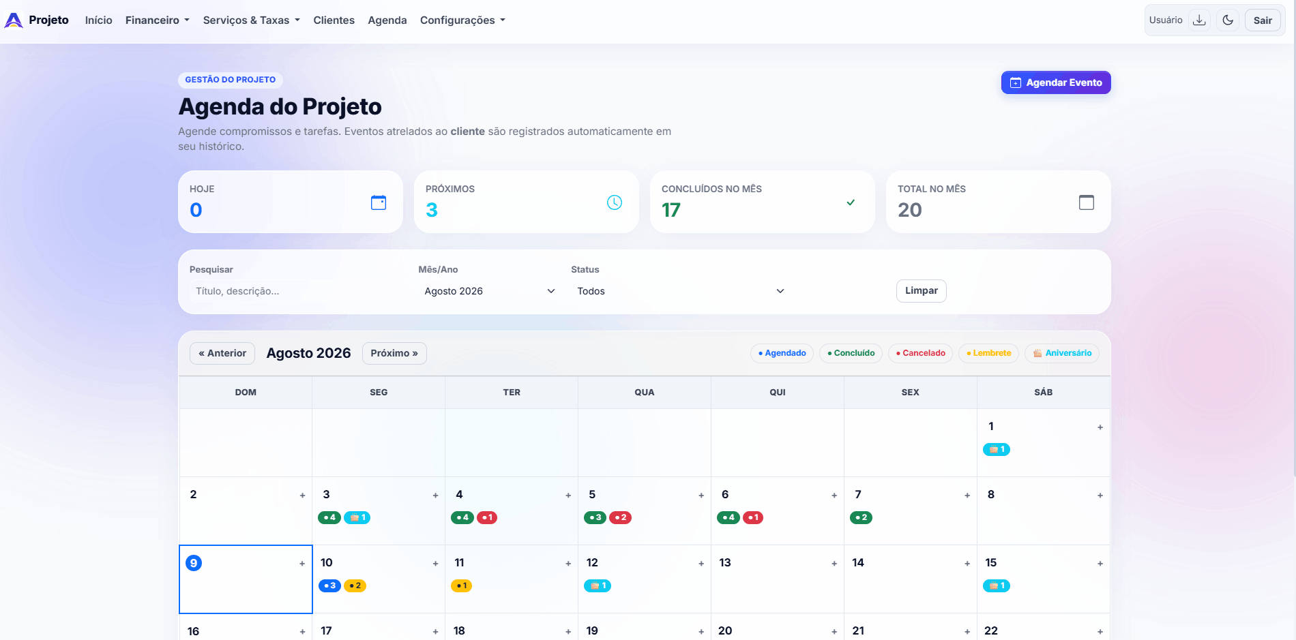Image resolution: width=1296 pixels, height=640 pixels.
Task: Click the Aniversário legend chip
Action: pos(1062,353)
